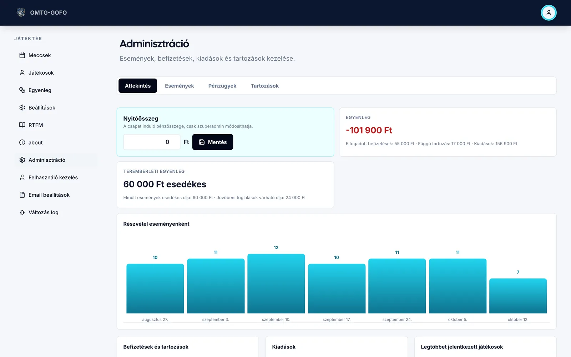Open the Események tab

click(180, 86)
